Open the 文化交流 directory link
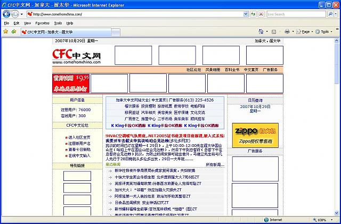This screenshot has height=224, width=341. pos(198,113)
